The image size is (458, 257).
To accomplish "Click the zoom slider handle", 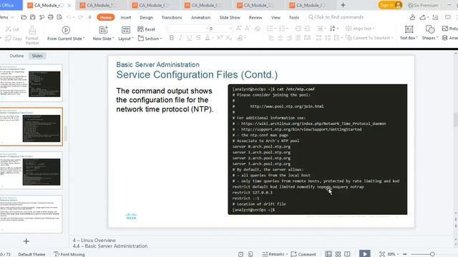I will click(x=432, y=254).
